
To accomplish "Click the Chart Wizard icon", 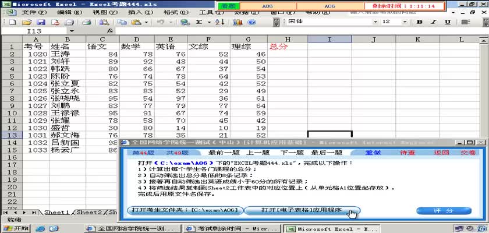I will point(238,22).
